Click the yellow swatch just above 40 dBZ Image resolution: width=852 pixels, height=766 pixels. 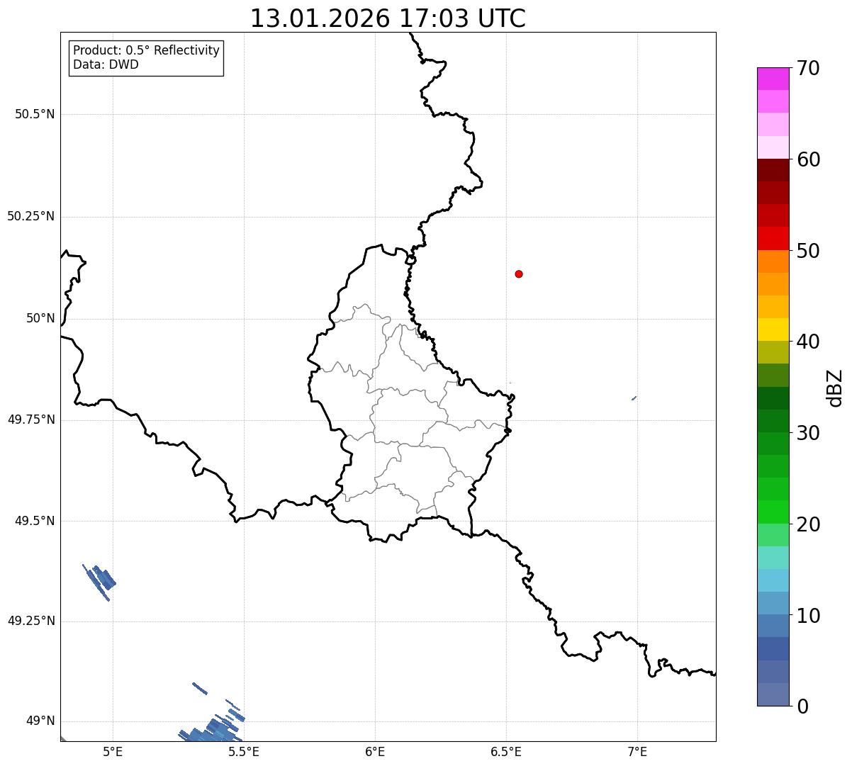click(x=773, y=330)
